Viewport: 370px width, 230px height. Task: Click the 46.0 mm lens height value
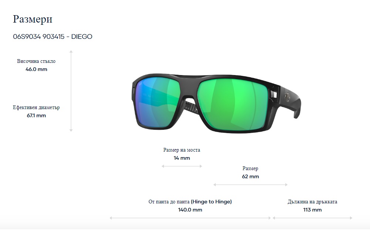tap(36, 69)
